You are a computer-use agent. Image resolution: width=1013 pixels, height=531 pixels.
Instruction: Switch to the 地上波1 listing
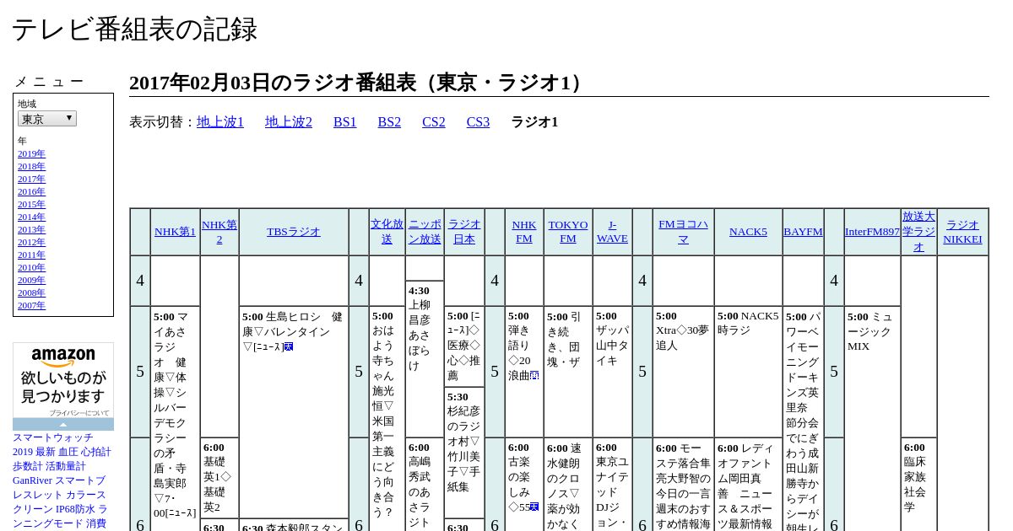pos(220,122)
